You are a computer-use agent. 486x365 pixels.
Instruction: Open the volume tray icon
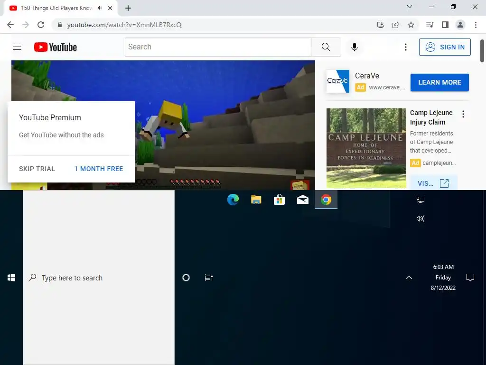click(x=421, y=219)
